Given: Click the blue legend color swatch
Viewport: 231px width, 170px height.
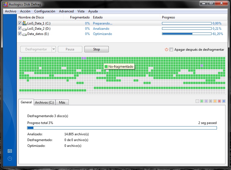Looking at the screenshot, I should 224,101.
